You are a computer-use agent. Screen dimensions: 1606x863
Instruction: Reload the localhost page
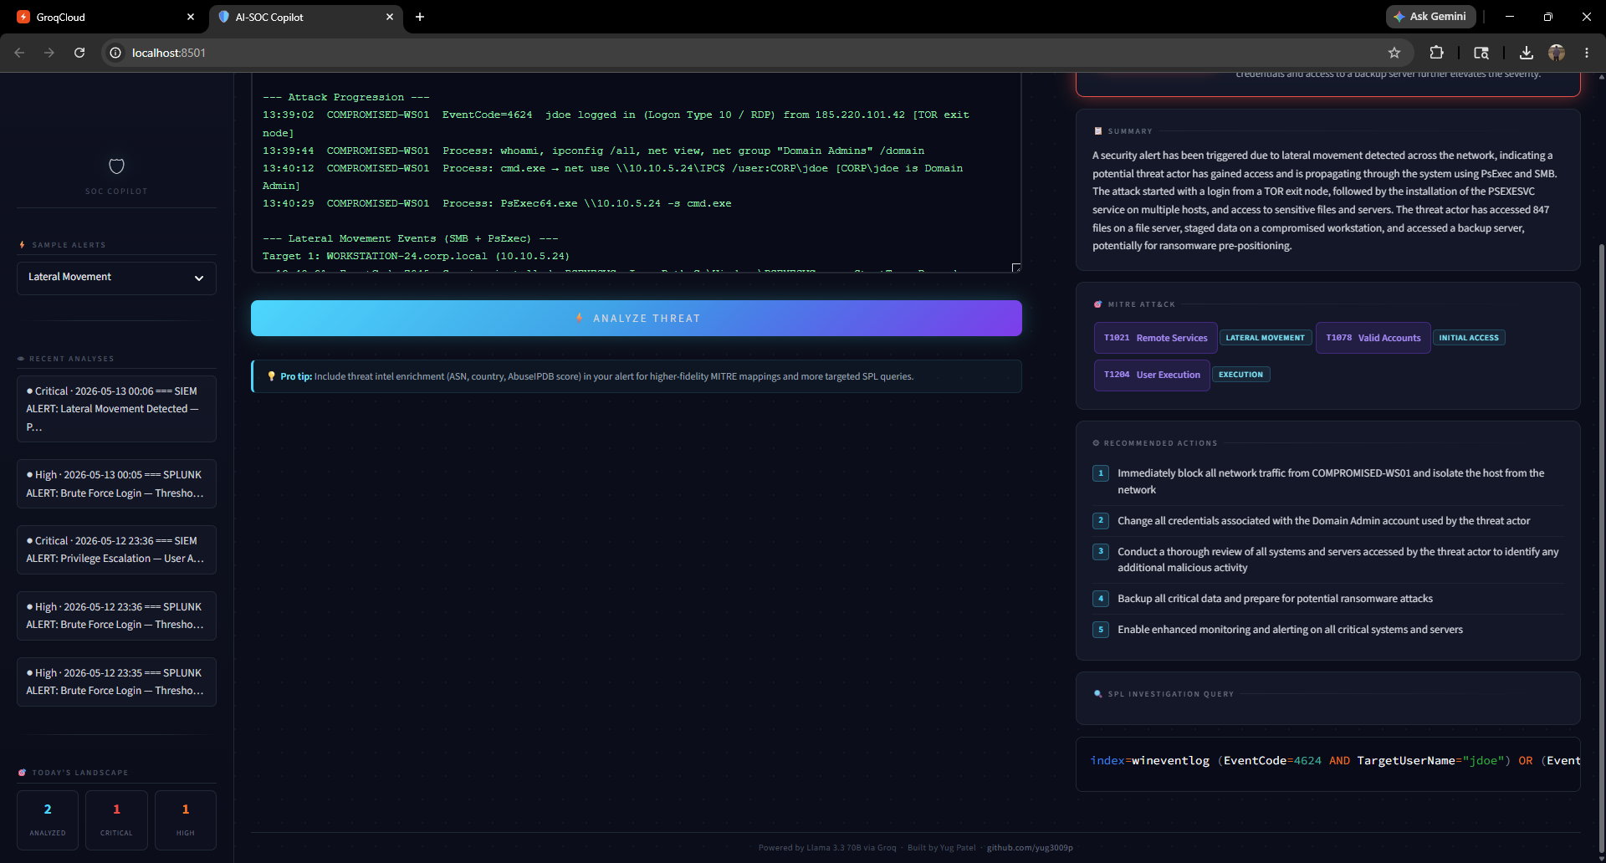79,53
